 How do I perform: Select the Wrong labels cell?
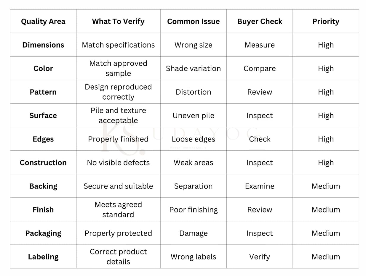(194, 257)
